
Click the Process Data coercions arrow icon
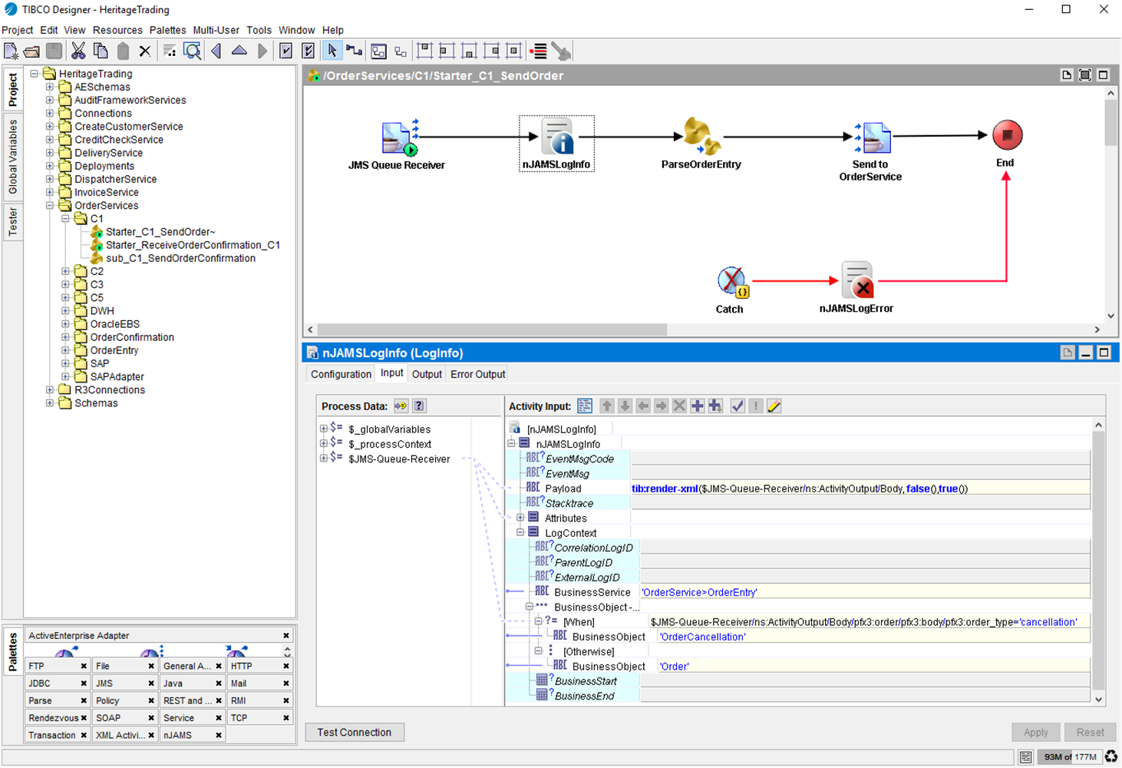click(401, 406)
